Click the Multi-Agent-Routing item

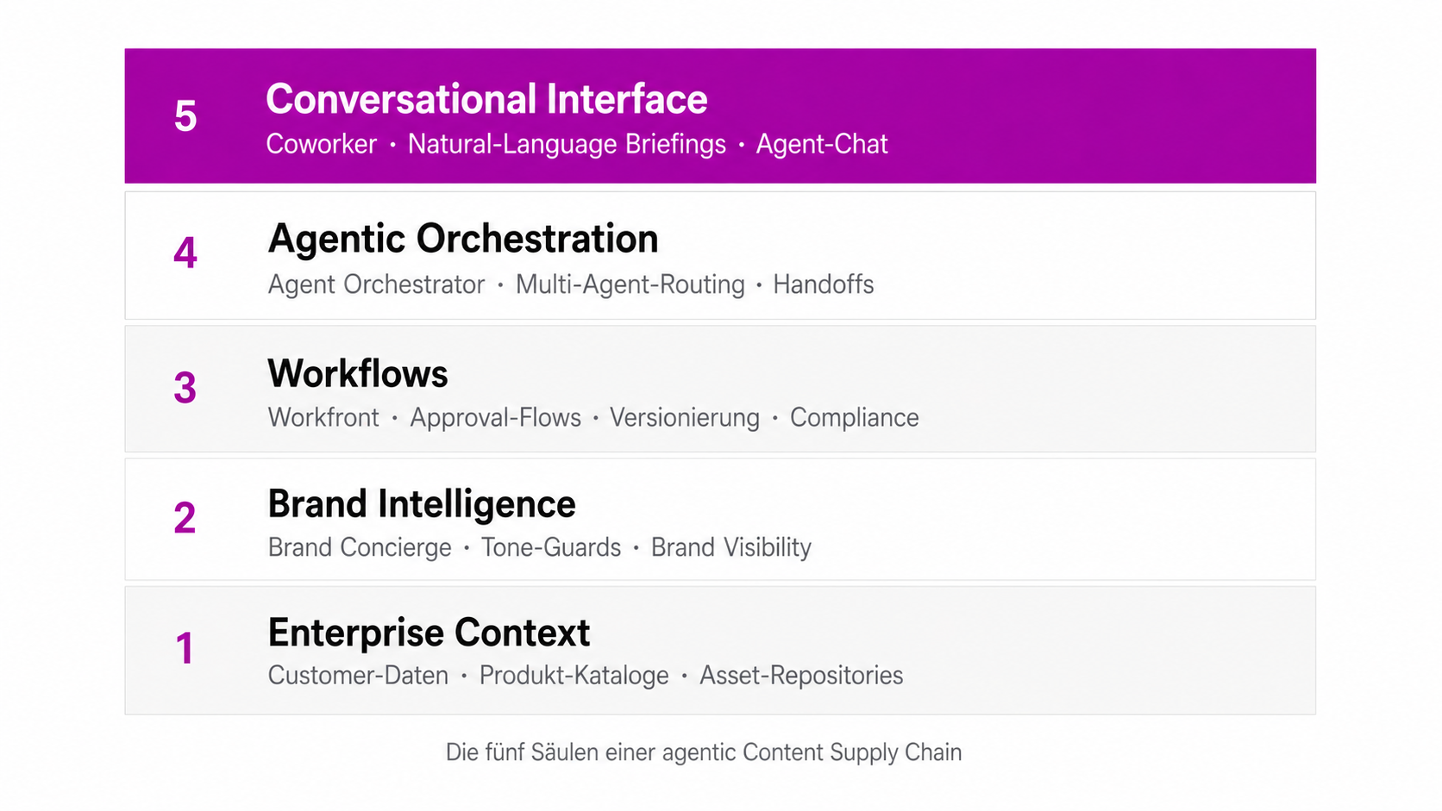(x=630, y=284)
